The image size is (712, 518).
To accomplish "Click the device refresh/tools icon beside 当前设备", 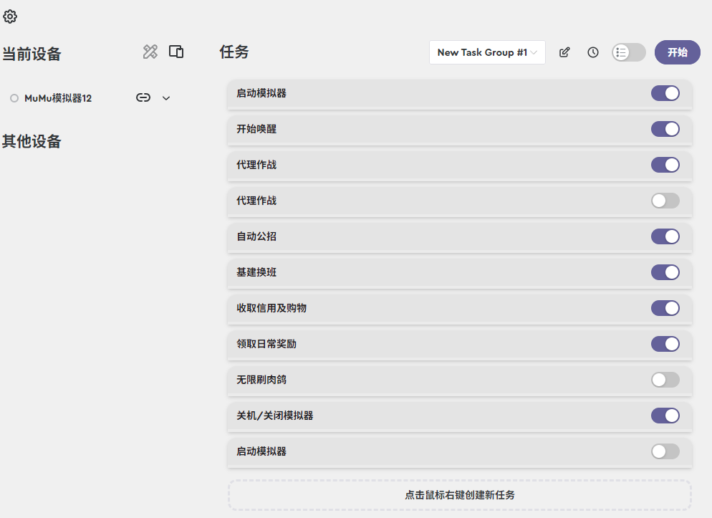I will pyautogui.click(x=150, y=52).
